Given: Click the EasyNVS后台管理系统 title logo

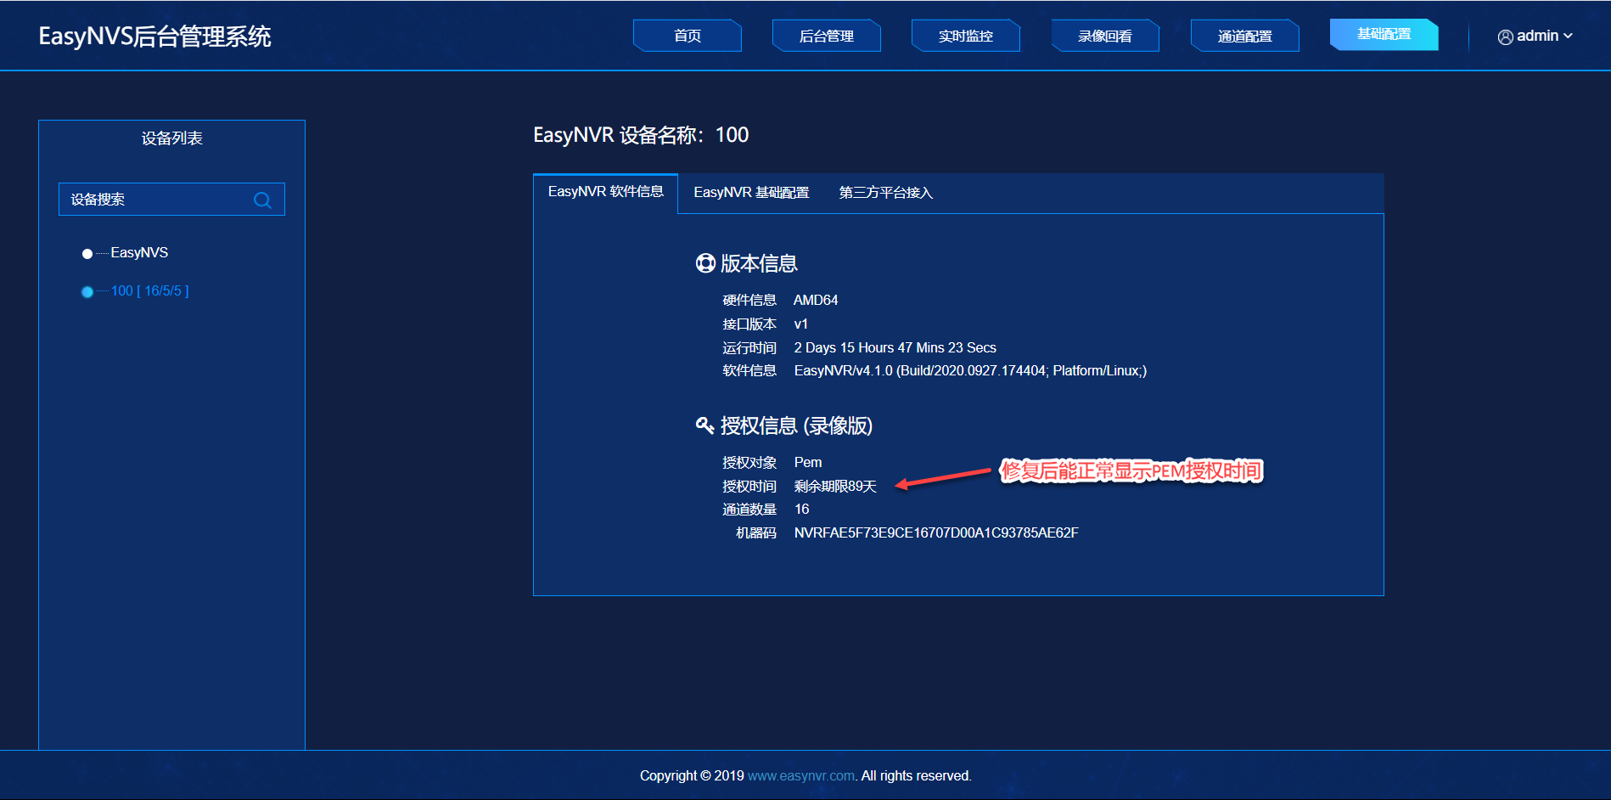Looking at the screenshot, I should 154,37.
